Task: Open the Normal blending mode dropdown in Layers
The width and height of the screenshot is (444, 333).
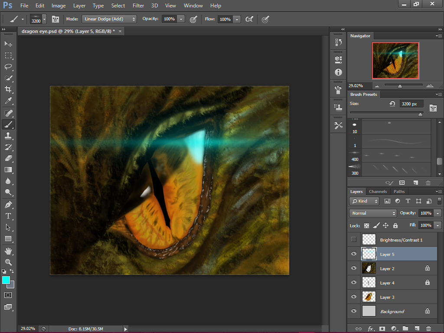Action: pos(372,213)
